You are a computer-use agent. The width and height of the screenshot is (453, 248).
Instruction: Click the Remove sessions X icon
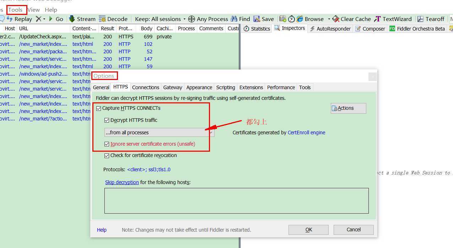point(38,19)
